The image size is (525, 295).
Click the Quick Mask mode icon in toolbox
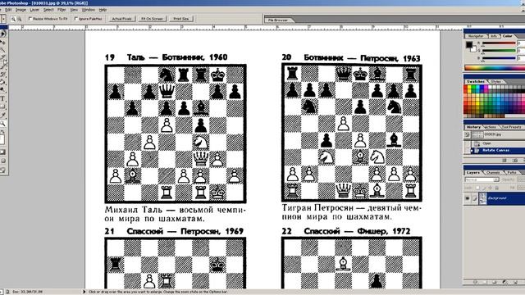(3, 152)
